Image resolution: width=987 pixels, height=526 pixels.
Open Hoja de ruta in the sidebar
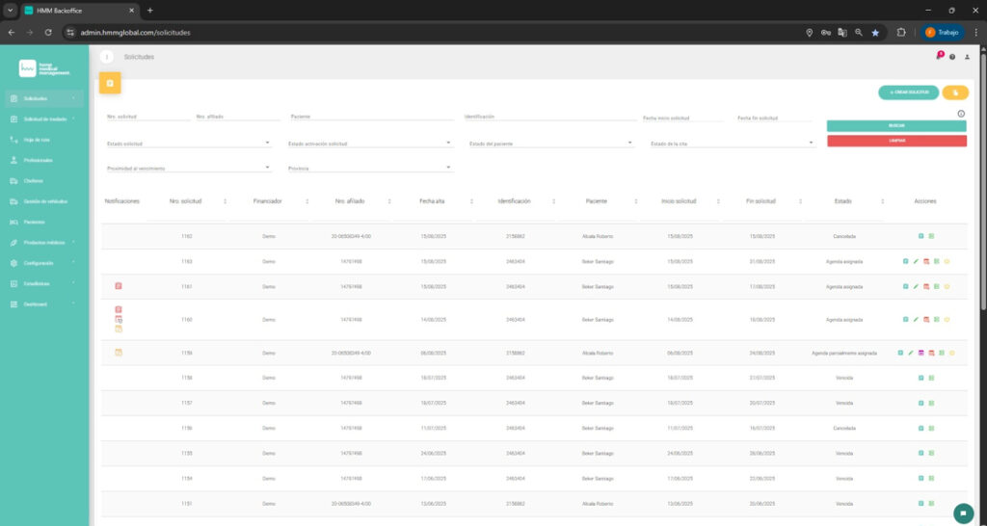38,140
